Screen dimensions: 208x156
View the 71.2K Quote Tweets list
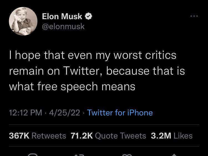click(108, 135)
